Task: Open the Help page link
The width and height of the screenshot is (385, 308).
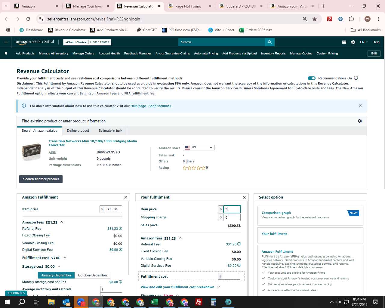Action: [138, 106]
